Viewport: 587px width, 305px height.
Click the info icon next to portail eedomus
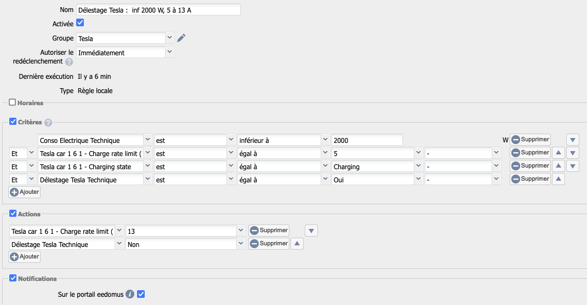point(130,295)
